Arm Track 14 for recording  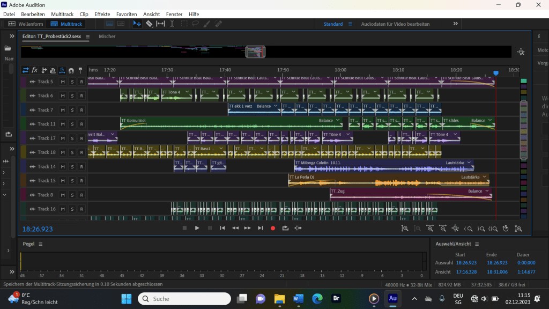pyautogui.click(x=81, y=166)
